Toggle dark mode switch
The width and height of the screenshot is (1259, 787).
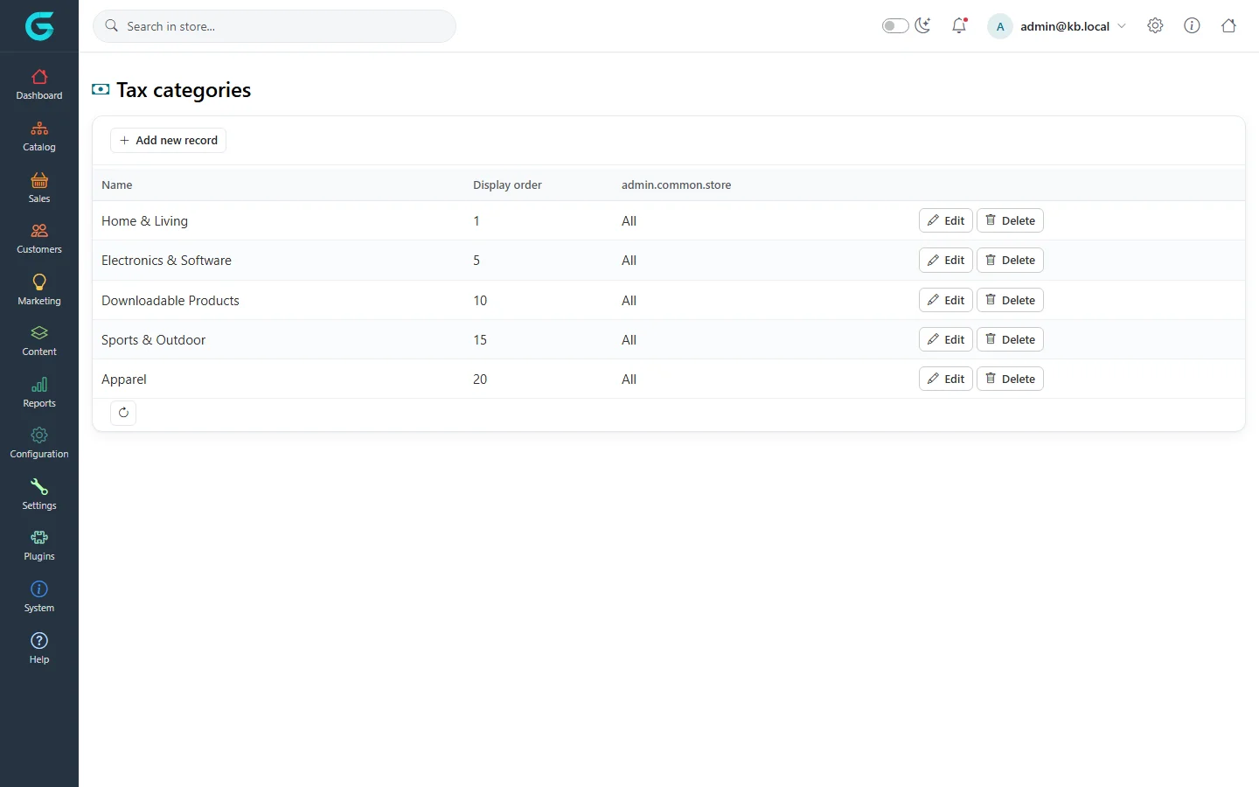tap(895, 26)
